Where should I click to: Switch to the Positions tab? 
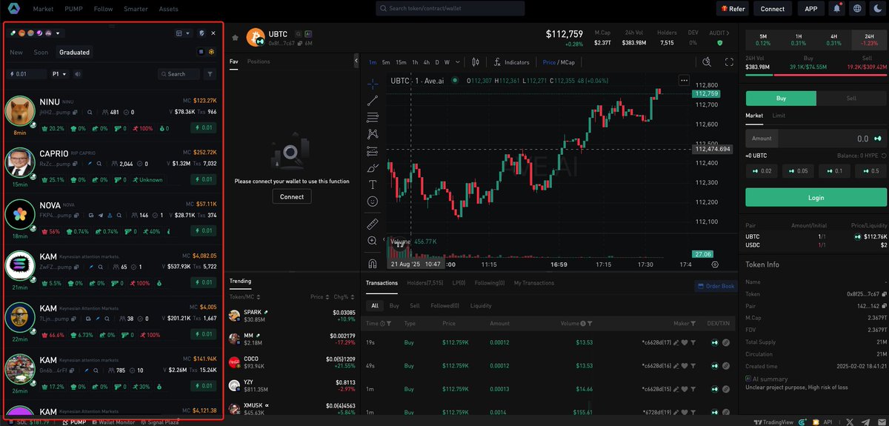pos(259,61)
